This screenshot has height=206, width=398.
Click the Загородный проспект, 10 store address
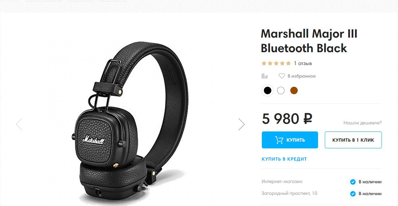[x=289, y=193]
